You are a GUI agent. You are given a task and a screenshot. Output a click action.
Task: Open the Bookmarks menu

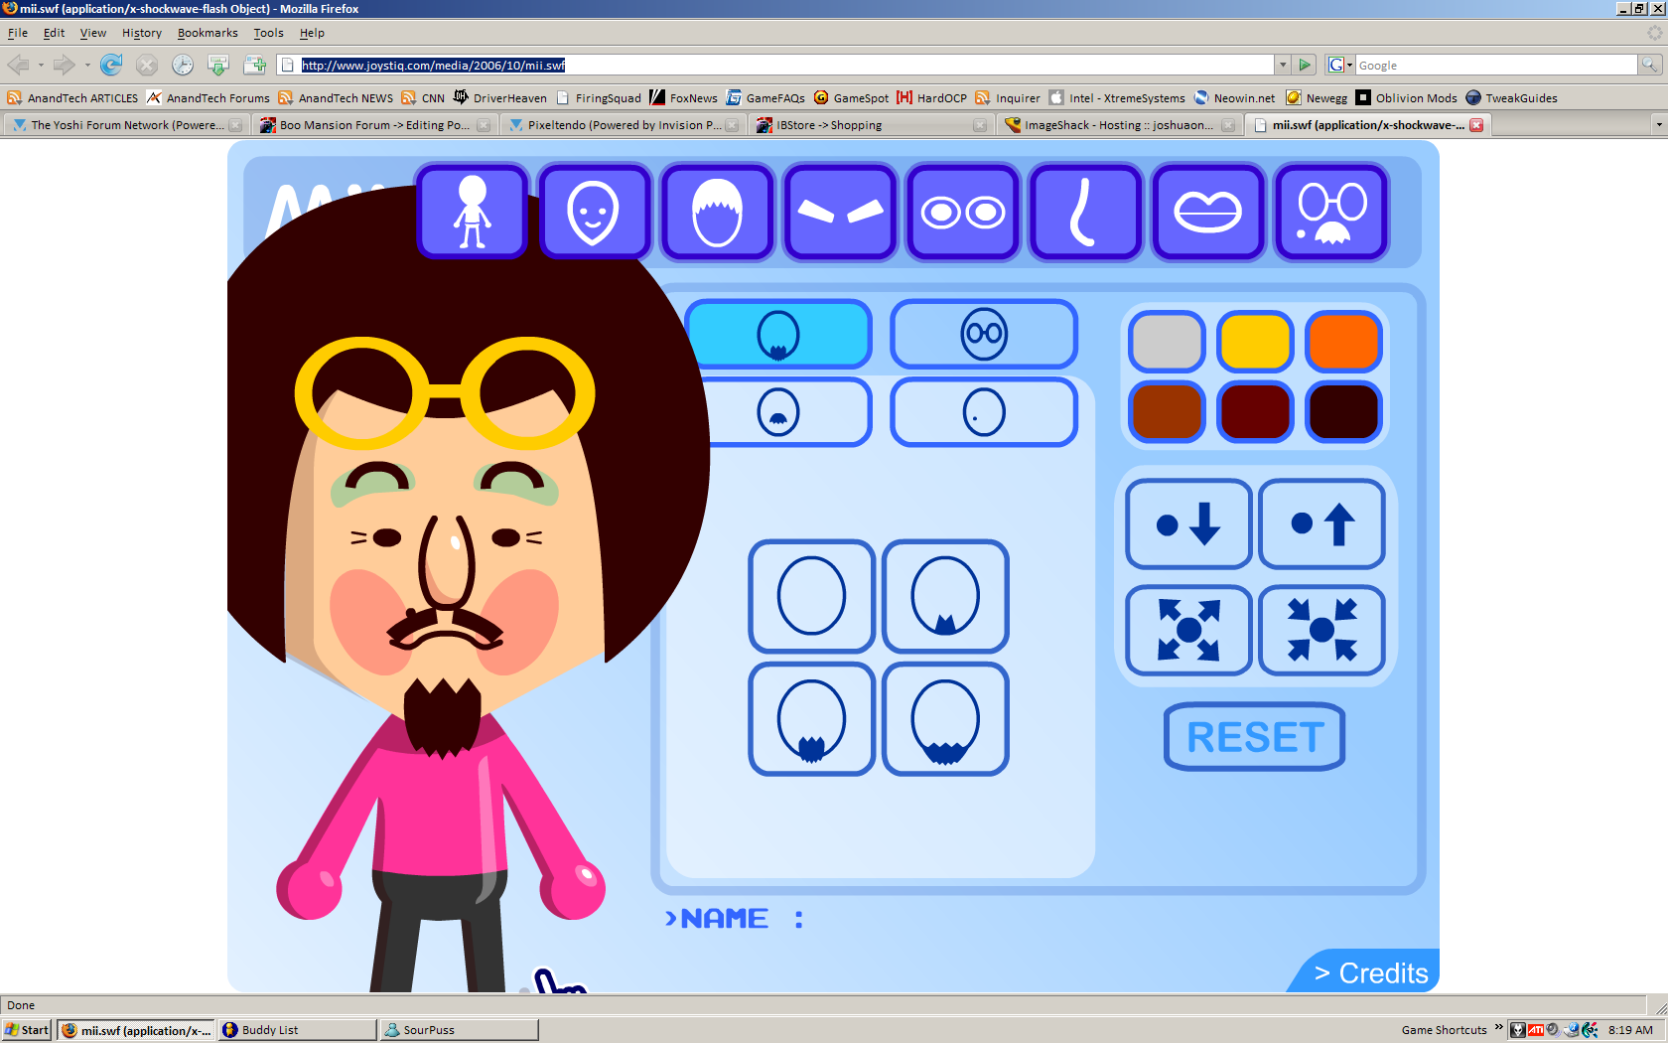click(208, 33)
